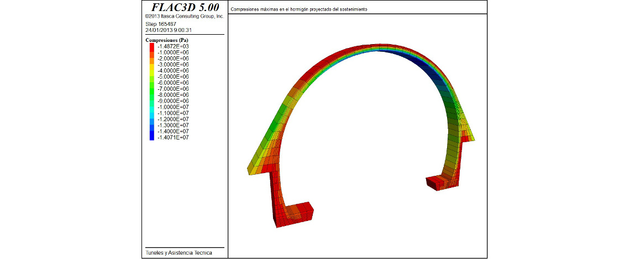Image resolution: width=630 pixels, height=259 pixels.
Task: Click the -1.4872E+03 legend value
Action: (173, 46)
